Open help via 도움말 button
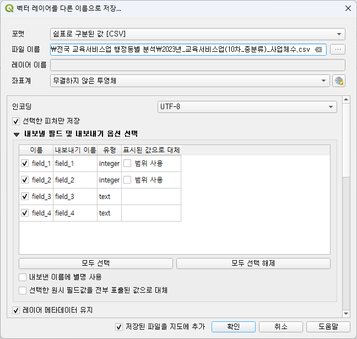Screen dimensions: 357x339 click(328, 327)
